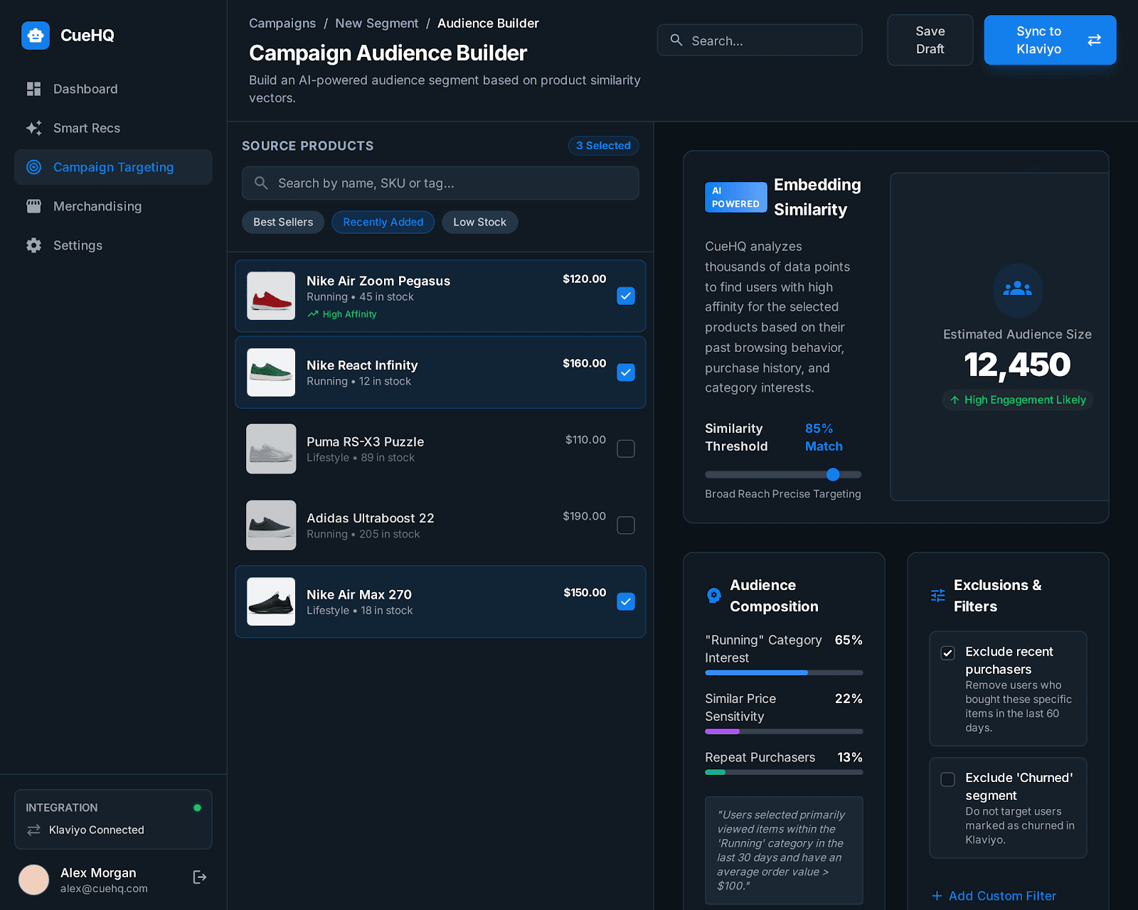Screen dimensions: 1138x910
Task: Click the Exclusions & Filters funnel icon
Action: point(937,596)
